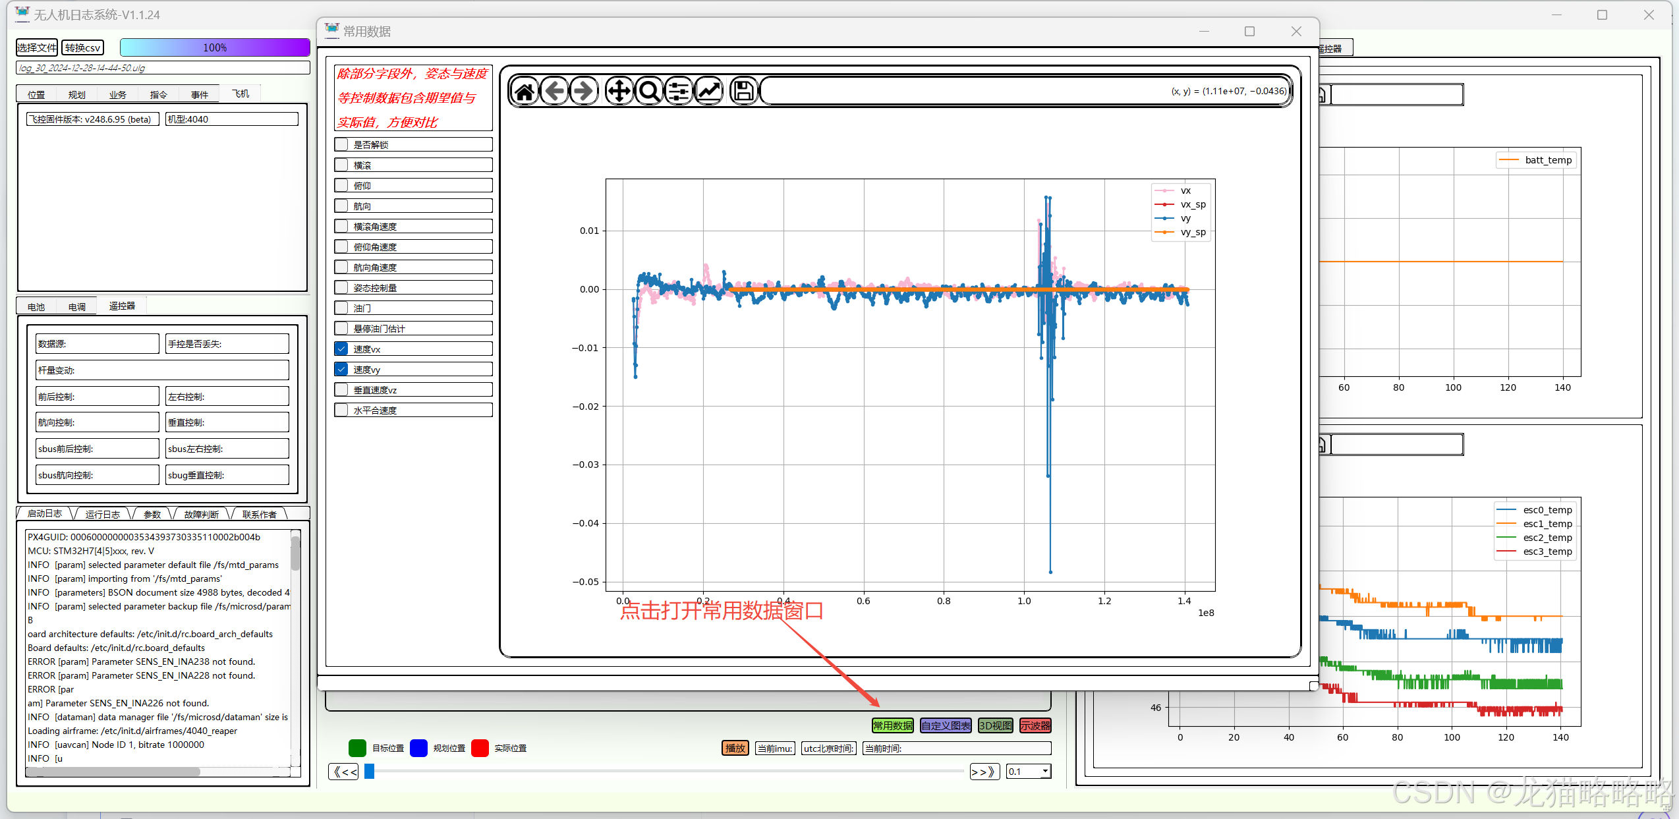Select the Pan move-arrows tool

pyautogui.click(x=619, y=91)
